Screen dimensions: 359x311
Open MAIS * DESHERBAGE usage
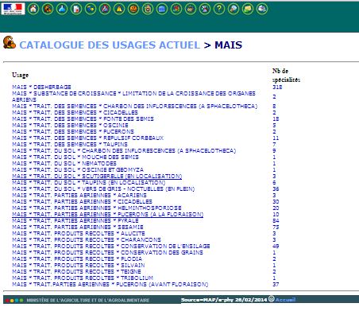coord(41,87)
